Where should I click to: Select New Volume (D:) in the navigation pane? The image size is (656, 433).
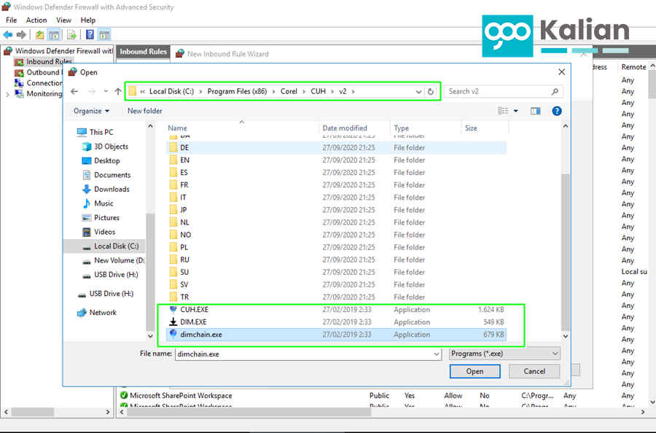[x=120, y=260]
